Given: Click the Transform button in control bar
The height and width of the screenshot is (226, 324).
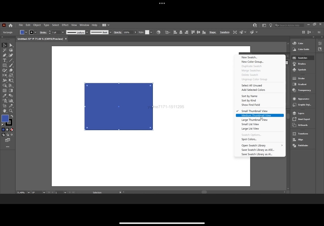Looking at the screenshot, I should pos(225,32).
